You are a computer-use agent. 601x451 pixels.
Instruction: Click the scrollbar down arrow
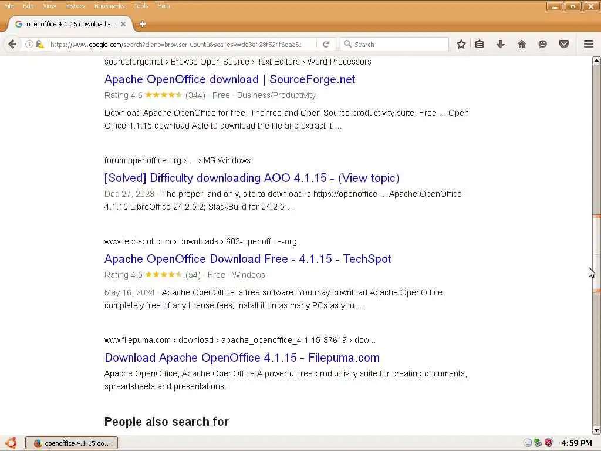(x=596, y=430)
